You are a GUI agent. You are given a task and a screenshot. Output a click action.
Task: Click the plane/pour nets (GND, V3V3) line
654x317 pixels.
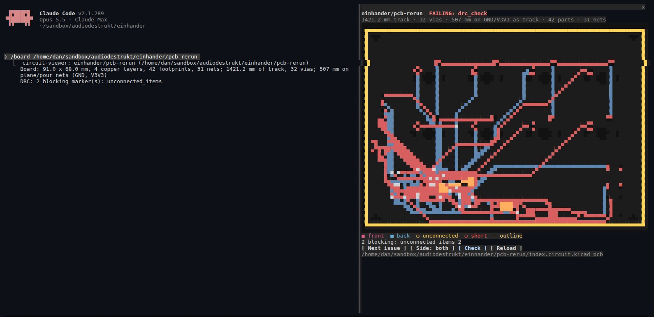coord(63,75)
